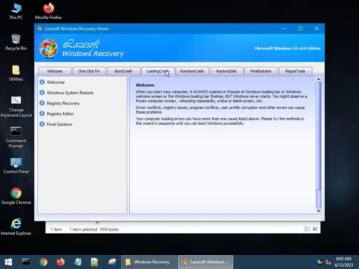
Task: Select the Internet Explorer desktop icon
Action: tap(16, 227)
